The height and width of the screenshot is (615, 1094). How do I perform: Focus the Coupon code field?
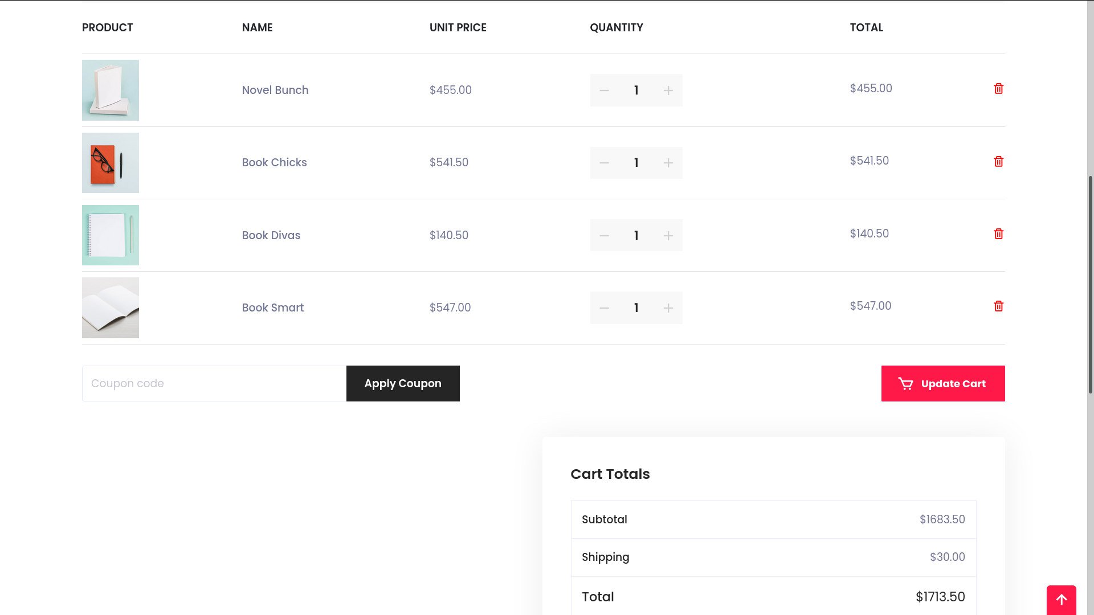(x=214, y=383)
